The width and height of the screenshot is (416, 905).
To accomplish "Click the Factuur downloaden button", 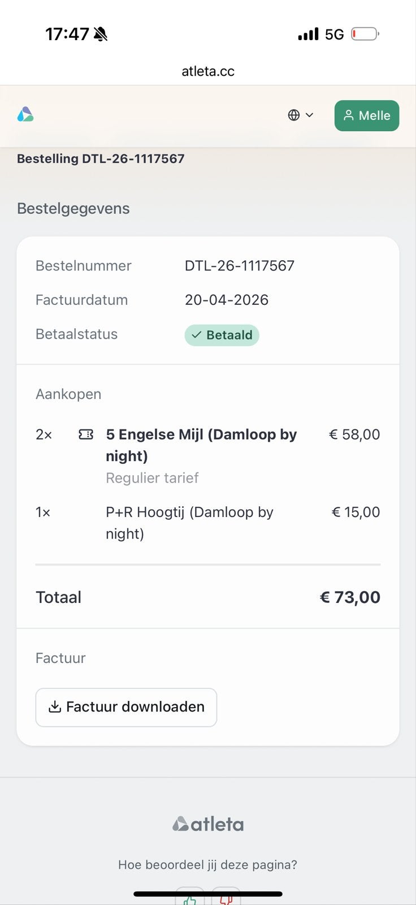I will pyautogui.click(x=126, y=707).
